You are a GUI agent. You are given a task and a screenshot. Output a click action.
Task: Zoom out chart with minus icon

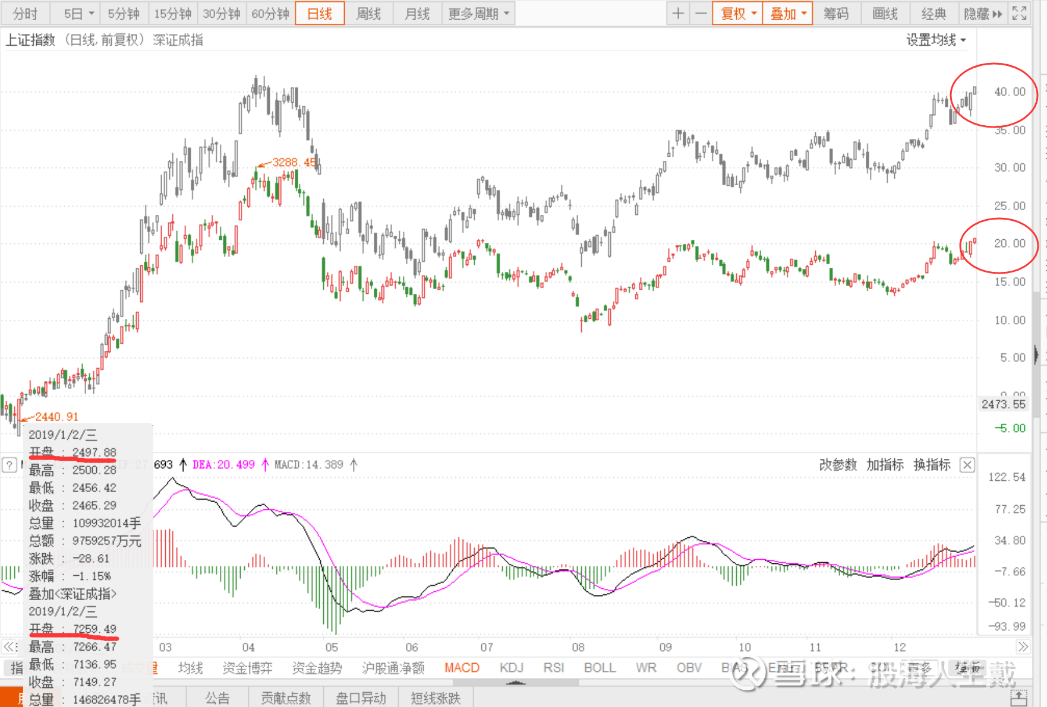coord(701,14)
